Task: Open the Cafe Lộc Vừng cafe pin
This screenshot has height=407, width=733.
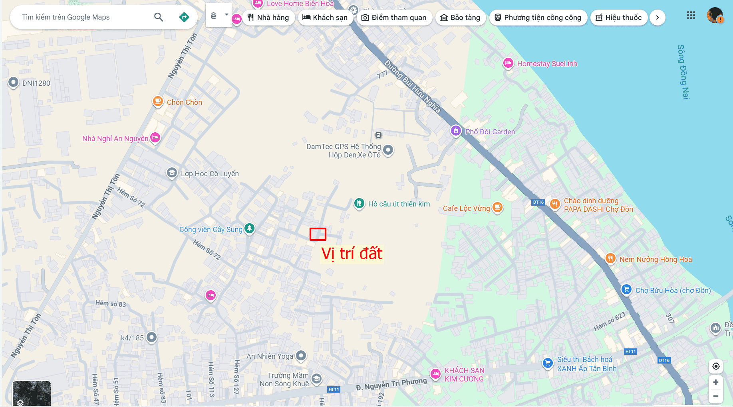Action: tap(497, 208)
